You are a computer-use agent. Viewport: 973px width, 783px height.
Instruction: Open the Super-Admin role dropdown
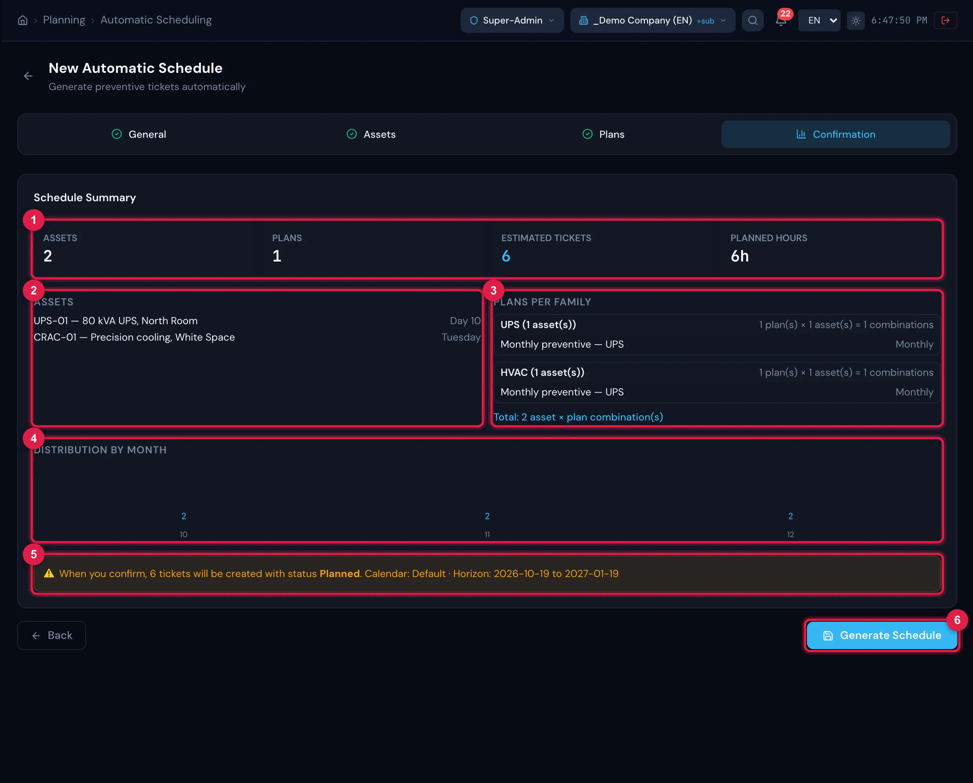(512, 20)
